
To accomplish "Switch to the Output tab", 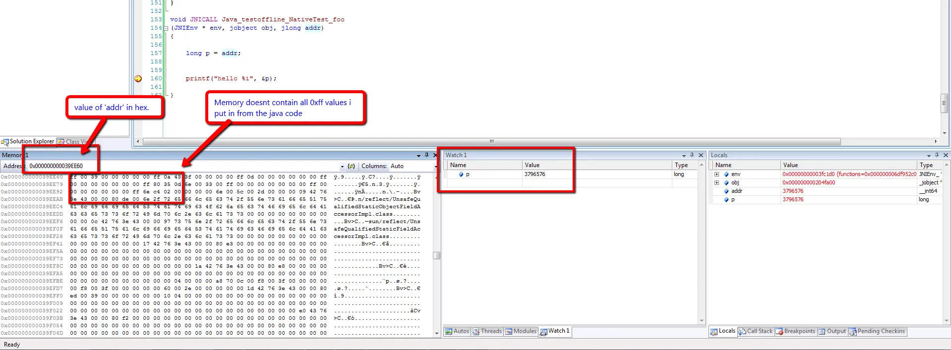I will (x=832, y=331).
